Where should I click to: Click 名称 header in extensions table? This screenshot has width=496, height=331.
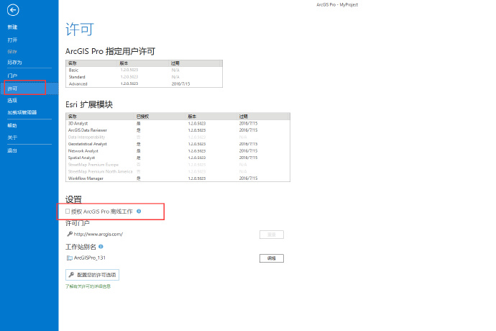pyautogui.click(x=73, y=117)
